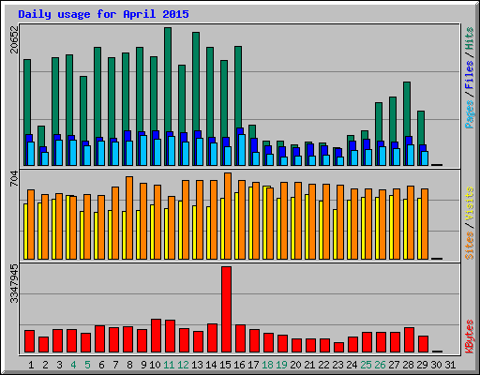The height and width of the screenshot is (375, 480).
Task: Click day label 10 on the x-axis
Action: pos(155,365)
